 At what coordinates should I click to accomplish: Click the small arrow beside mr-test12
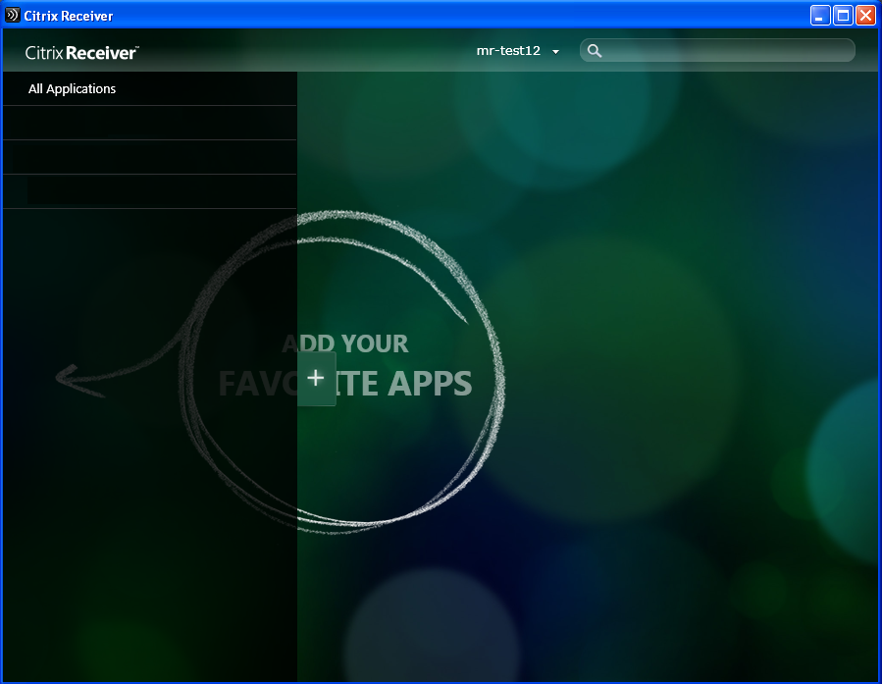point(555,52)
